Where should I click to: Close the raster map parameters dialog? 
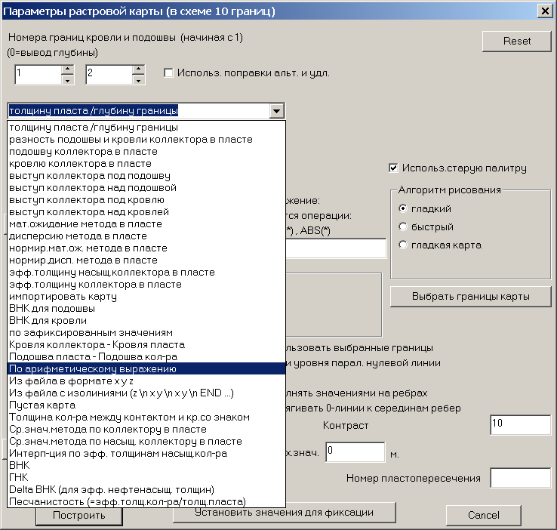click(x=545, y=11)
